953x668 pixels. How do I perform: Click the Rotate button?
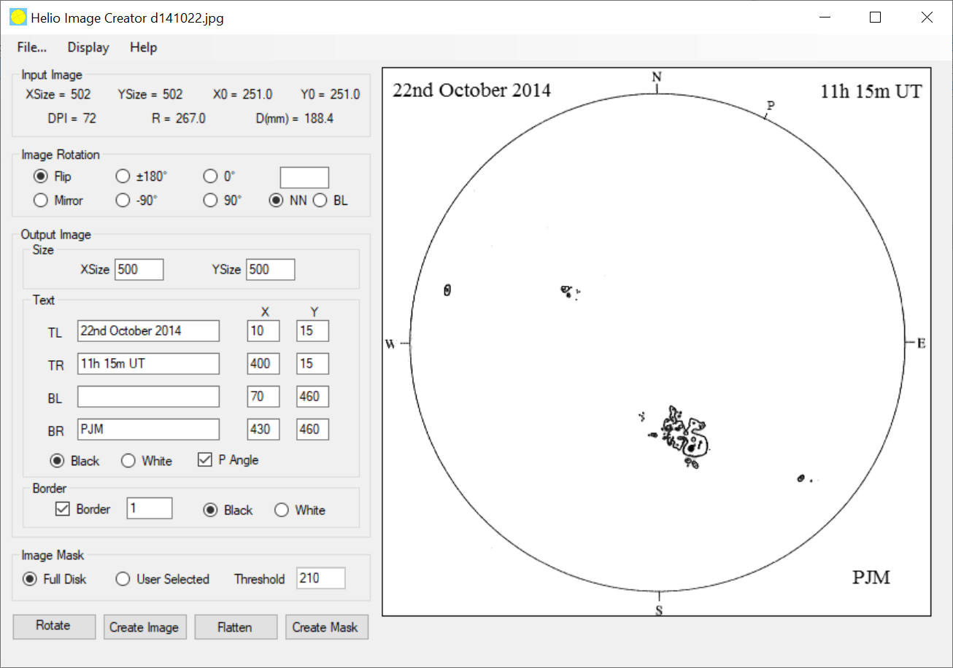pos(54,626)
